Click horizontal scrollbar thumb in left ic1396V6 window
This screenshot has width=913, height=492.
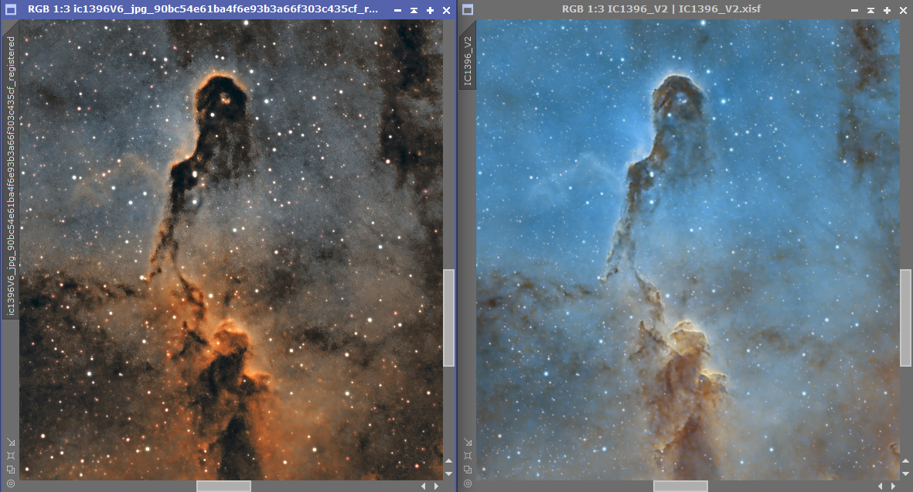click(x=223, y=486)
